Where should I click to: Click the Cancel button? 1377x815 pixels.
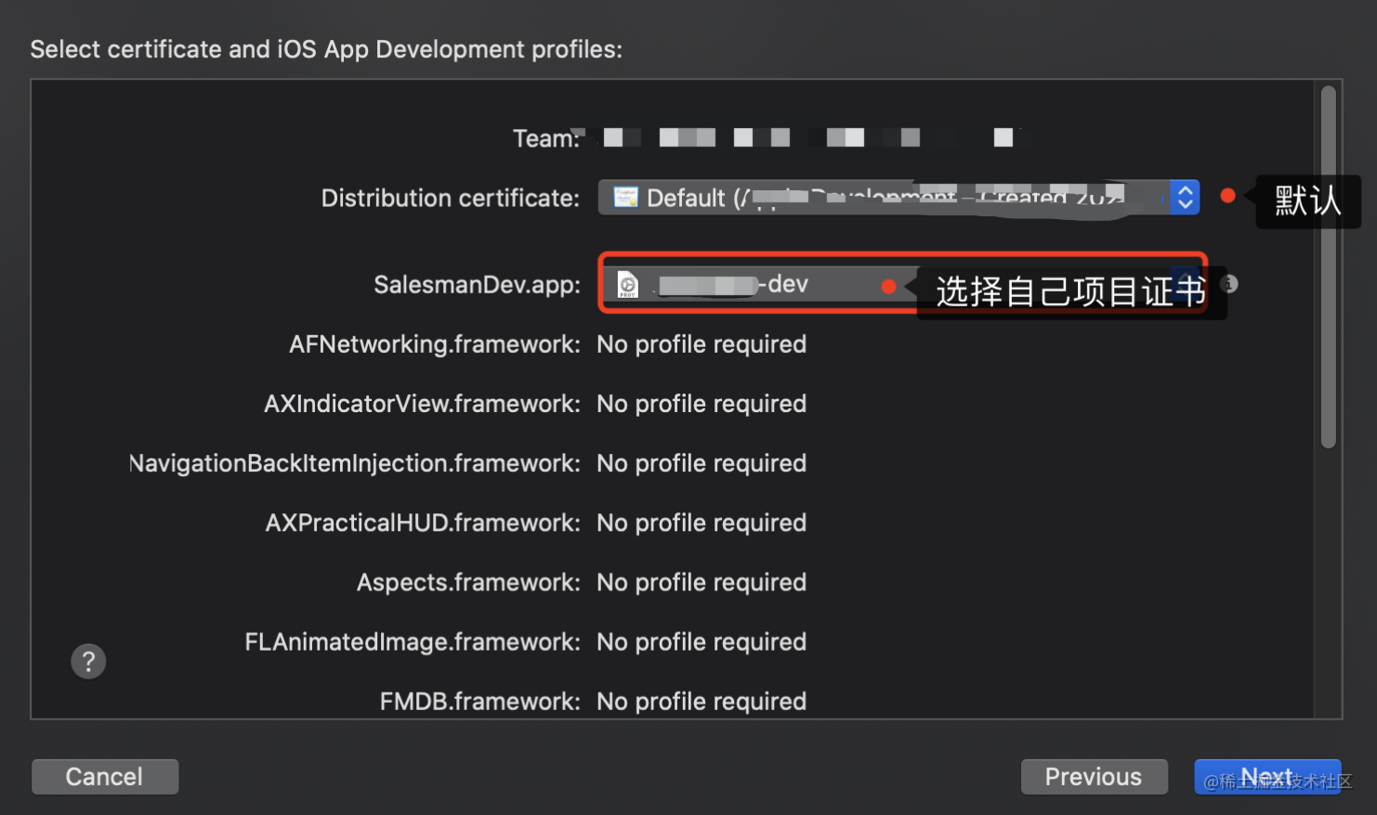pyautogui.click(x=104, y=776)
